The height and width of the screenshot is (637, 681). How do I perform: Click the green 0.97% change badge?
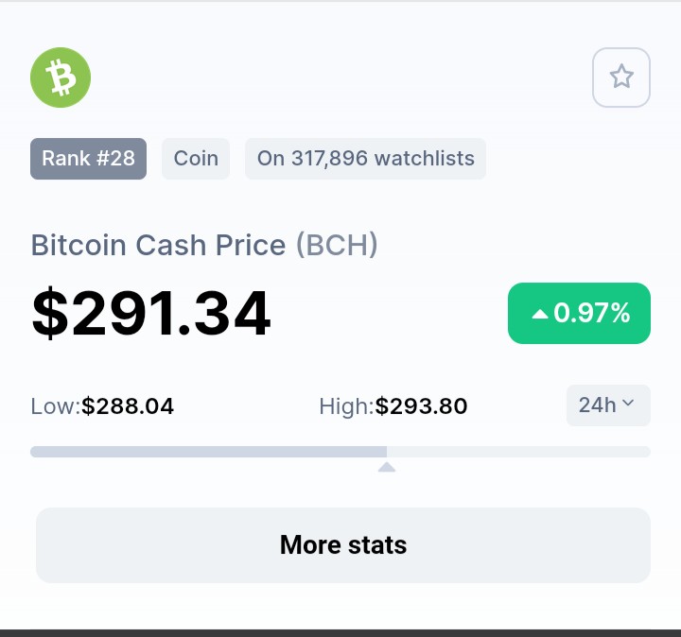coord(579,313)
